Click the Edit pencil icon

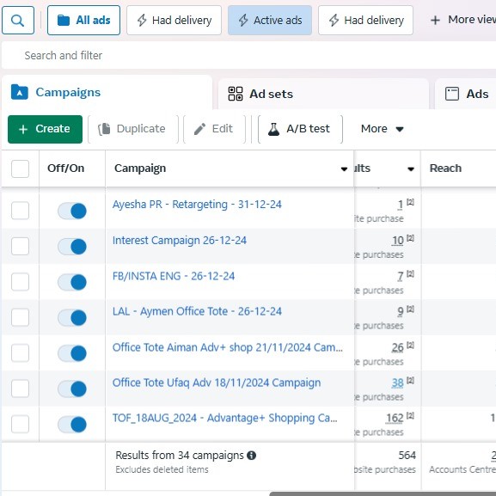click(199, 129)
